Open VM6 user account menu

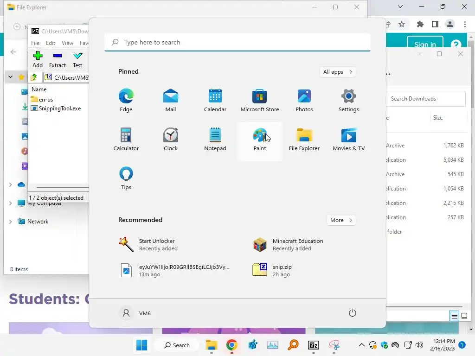tap(135, 313)
